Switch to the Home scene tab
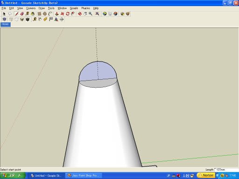The width and height of the screenshot is (239, 179). 5,24
